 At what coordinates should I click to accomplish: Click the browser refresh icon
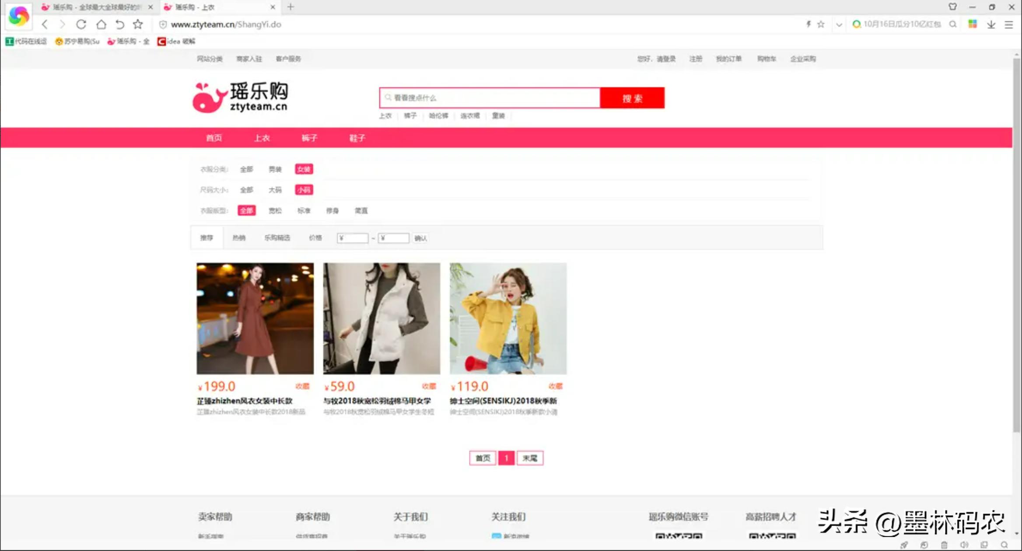point(82,24)
